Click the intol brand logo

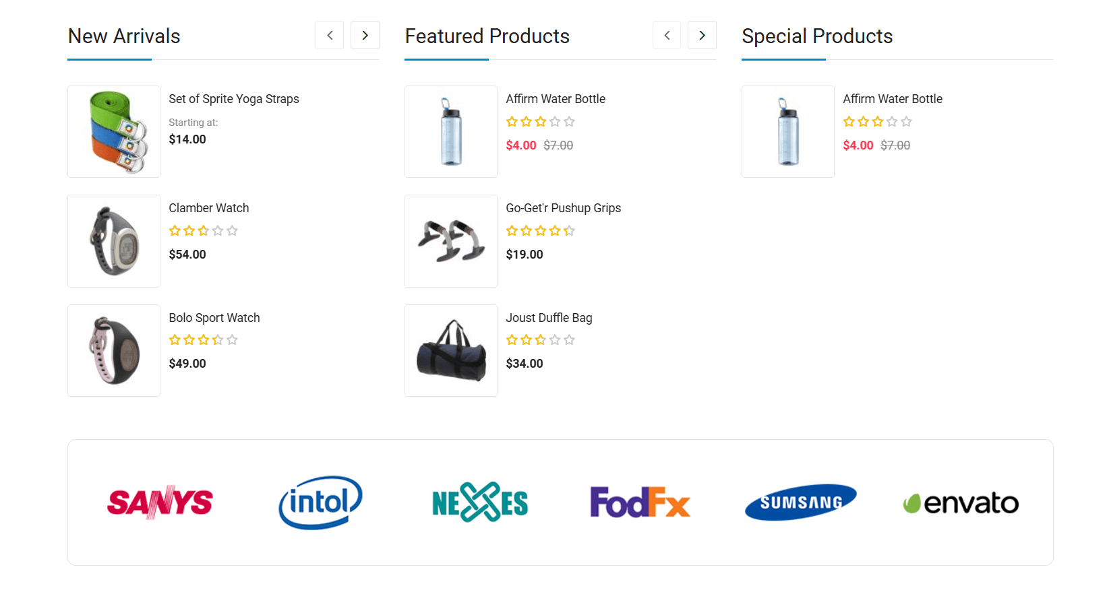pos(320,502)
